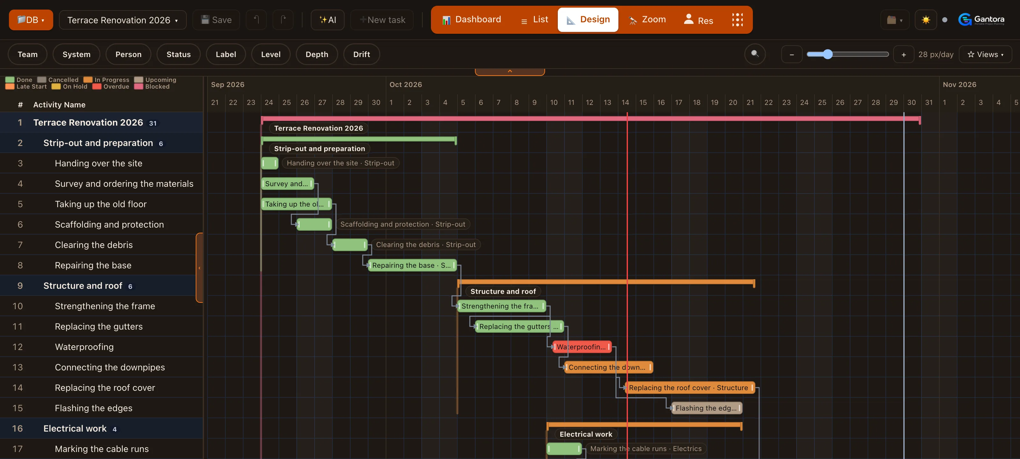Select the Structure and roof group row
This screenshot has height=459, width=1020.
(x=101, y=286)
